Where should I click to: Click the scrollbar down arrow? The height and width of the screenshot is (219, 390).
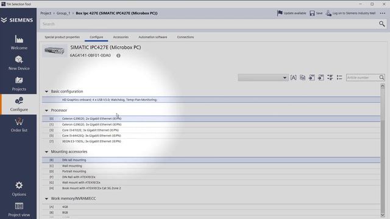click(x=383, y=215)
